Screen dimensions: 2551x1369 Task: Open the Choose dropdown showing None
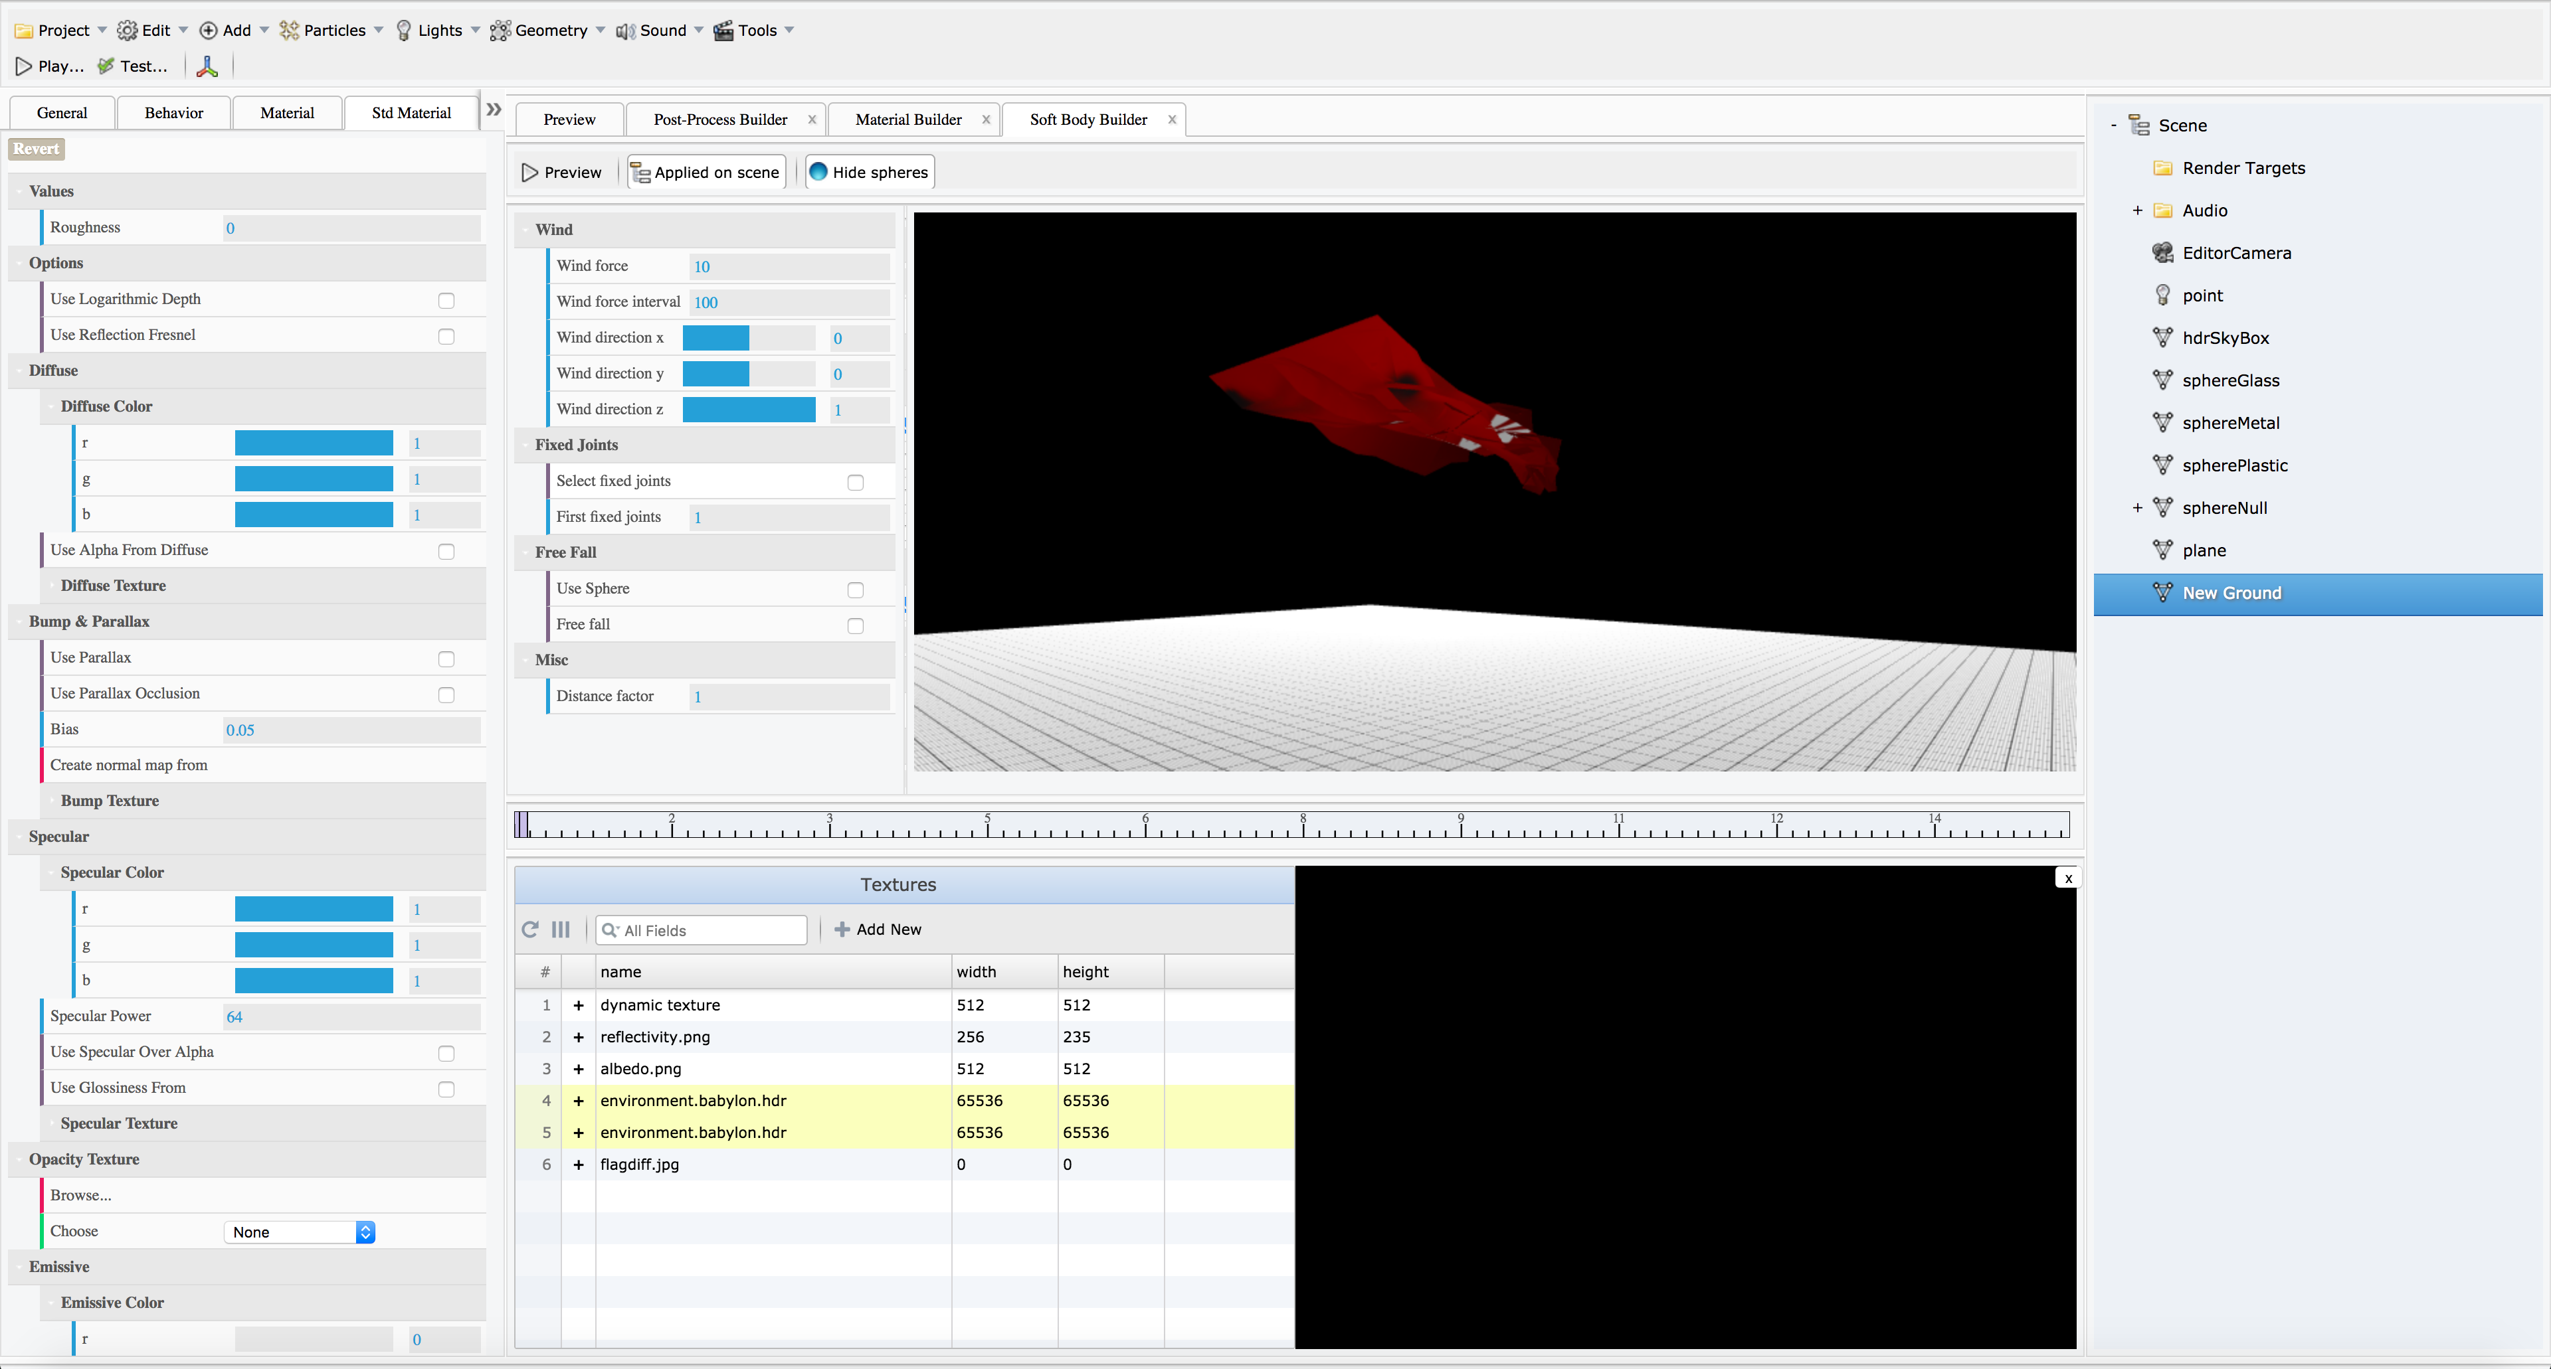point(299,1232)
